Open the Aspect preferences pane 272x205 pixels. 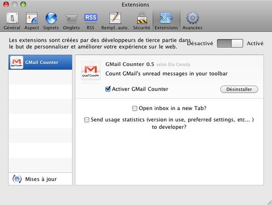32,21
